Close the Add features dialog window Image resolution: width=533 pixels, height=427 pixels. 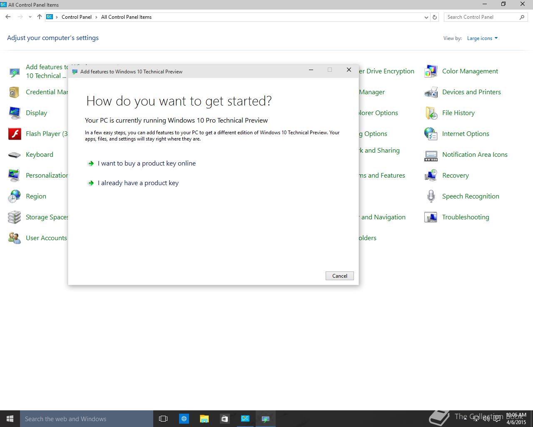(x=349, y=70)
